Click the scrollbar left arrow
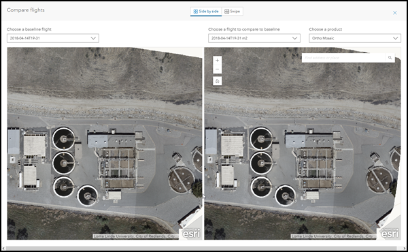408x252 pixels. [x=3, y=249]
